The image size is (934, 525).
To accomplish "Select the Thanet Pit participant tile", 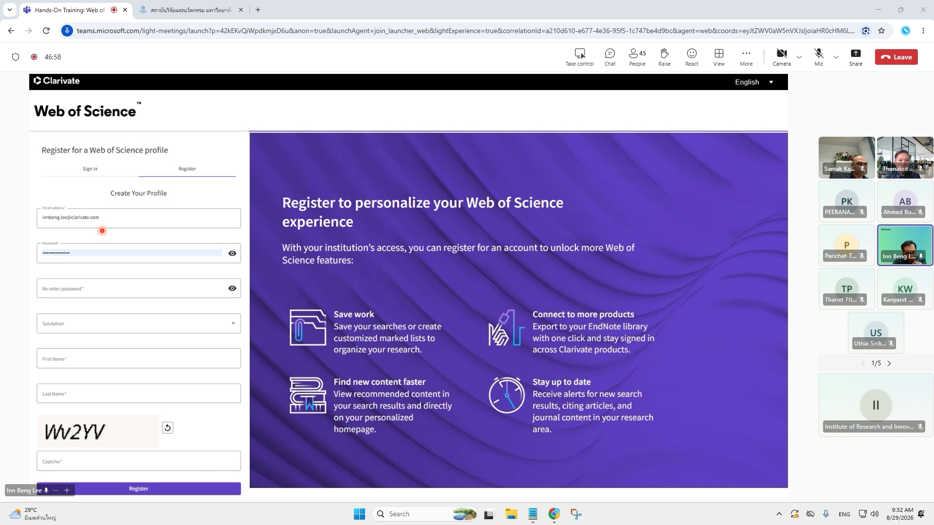I will (846, 289).
